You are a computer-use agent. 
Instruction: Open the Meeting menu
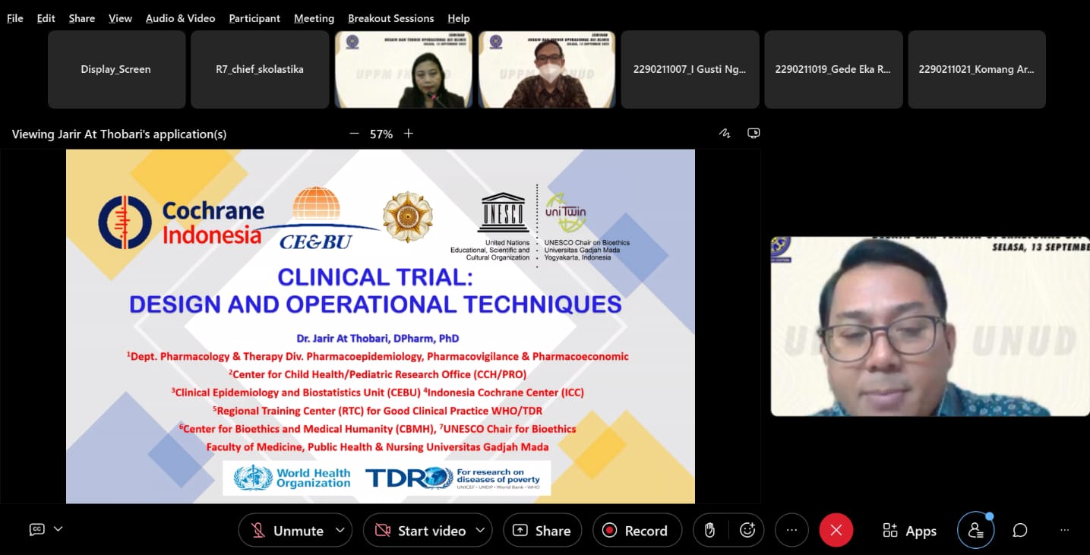314,18
